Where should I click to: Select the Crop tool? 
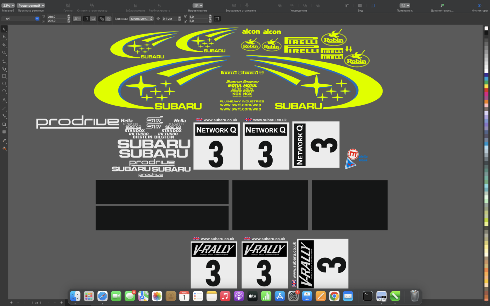[x=4, y=45]
